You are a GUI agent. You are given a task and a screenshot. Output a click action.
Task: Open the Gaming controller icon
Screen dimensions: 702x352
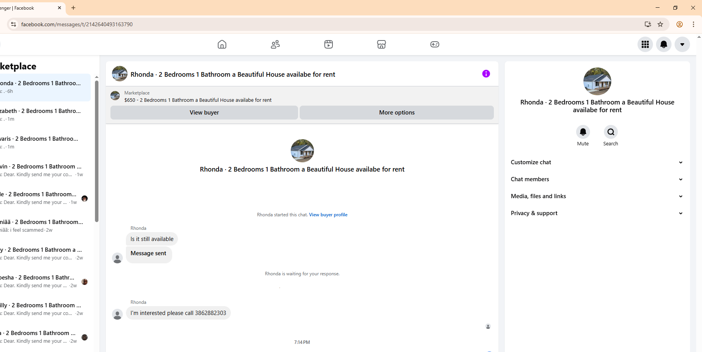[435, 44]
